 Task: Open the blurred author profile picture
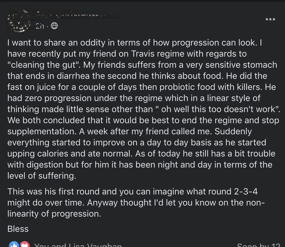pyautogui.click(x=19, y=20)
